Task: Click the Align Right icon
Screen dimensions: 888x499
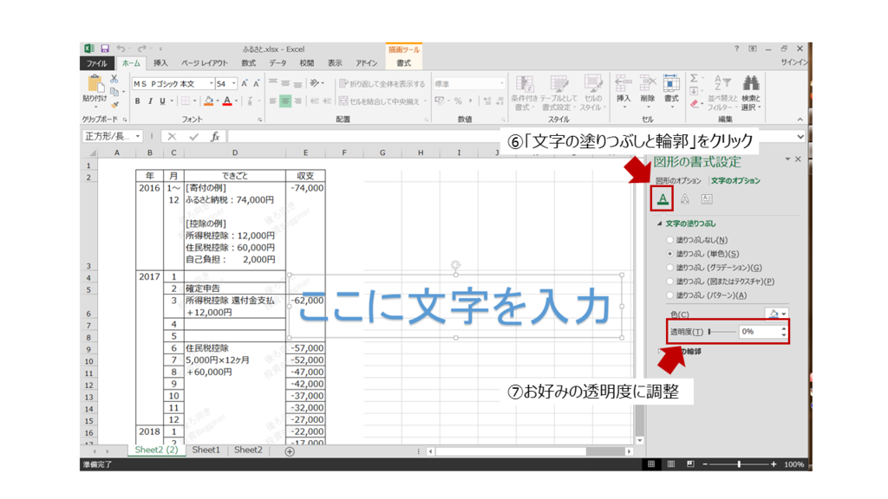Action: coord(298,101)
